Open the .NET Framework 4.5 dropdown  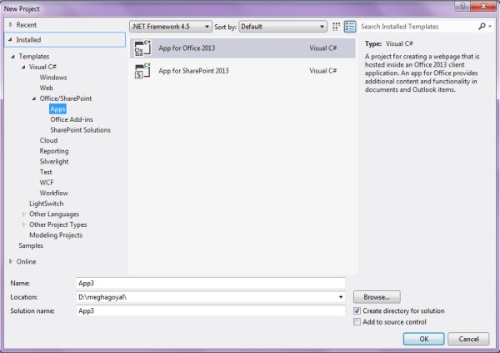point(171,27)
